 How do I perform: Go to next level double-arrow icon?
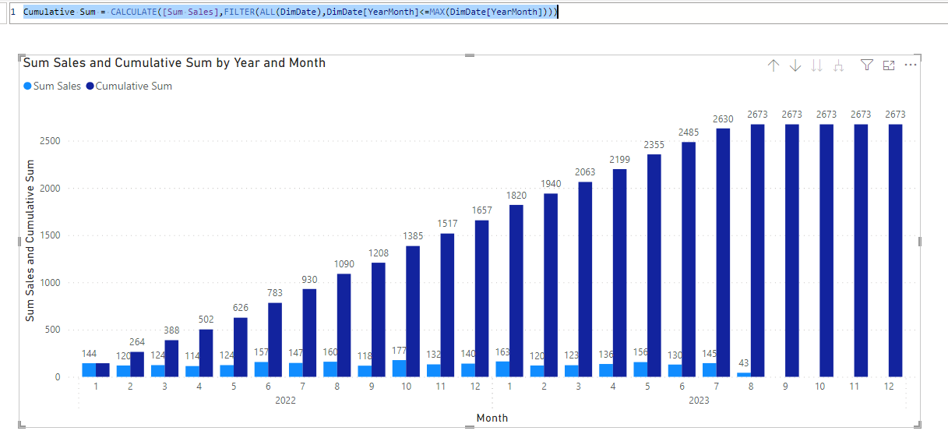click(x=816, y=66)
